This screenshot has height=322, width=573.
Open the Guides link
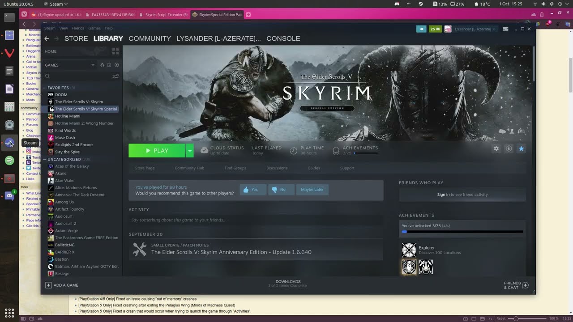[x=314, y=168]
